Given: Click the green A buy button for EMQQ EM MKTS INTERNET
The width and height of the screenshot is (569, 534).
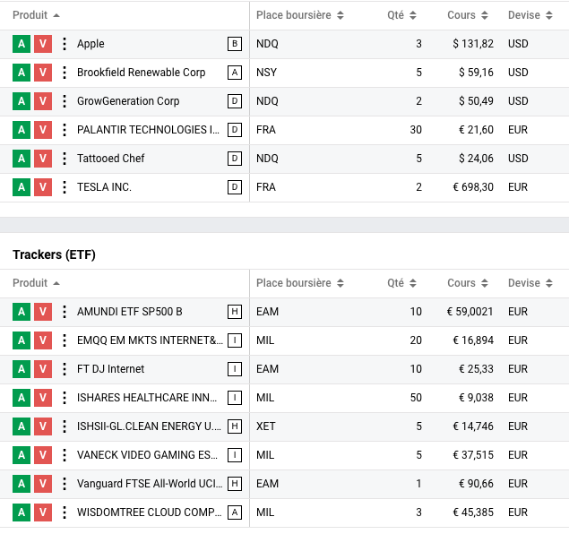Looking at the screenshot, I should (x=22, y=340).
